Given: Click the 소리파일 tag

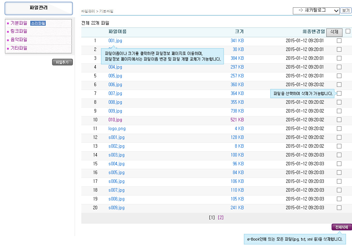Looking at the screenshot, I should [x=38, y=23].
